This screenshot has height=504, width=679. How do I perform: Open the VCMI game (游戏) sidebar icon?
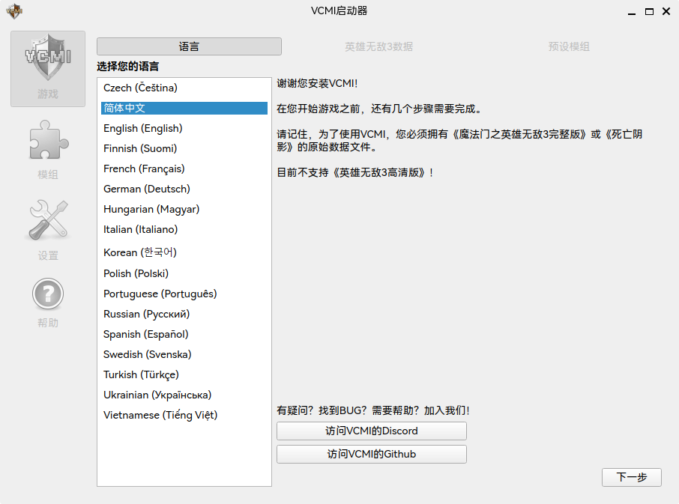(48, 68)
